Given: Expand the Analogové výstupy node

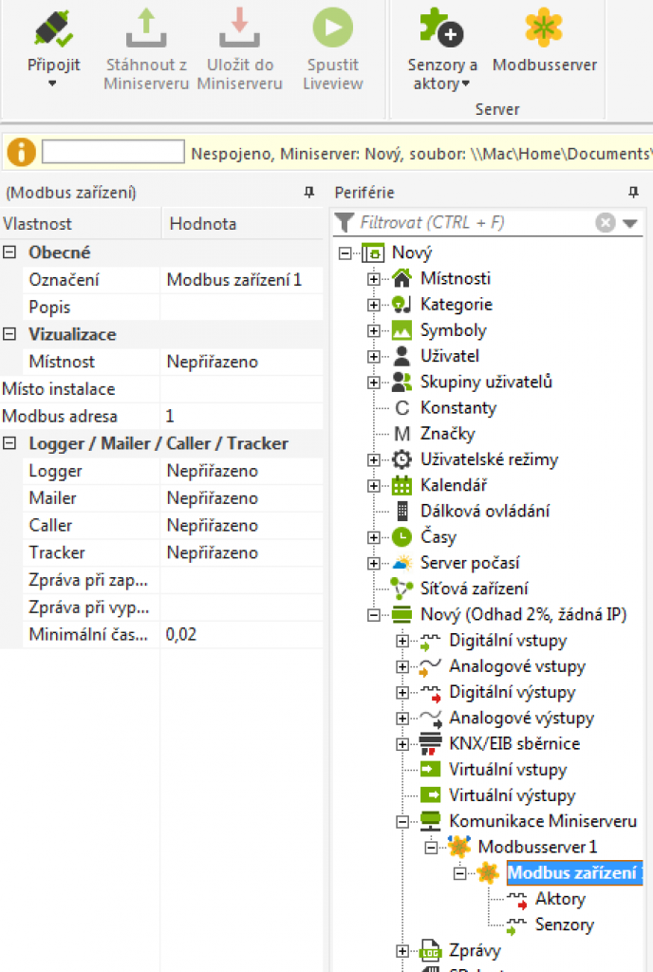Looking at the screenshot, I should tap(402, 718).
